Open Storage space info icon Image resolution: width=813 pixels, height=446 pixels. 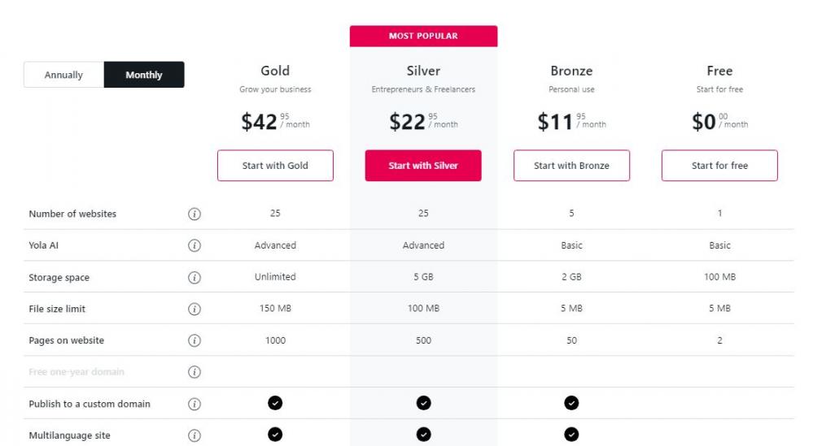195,278
